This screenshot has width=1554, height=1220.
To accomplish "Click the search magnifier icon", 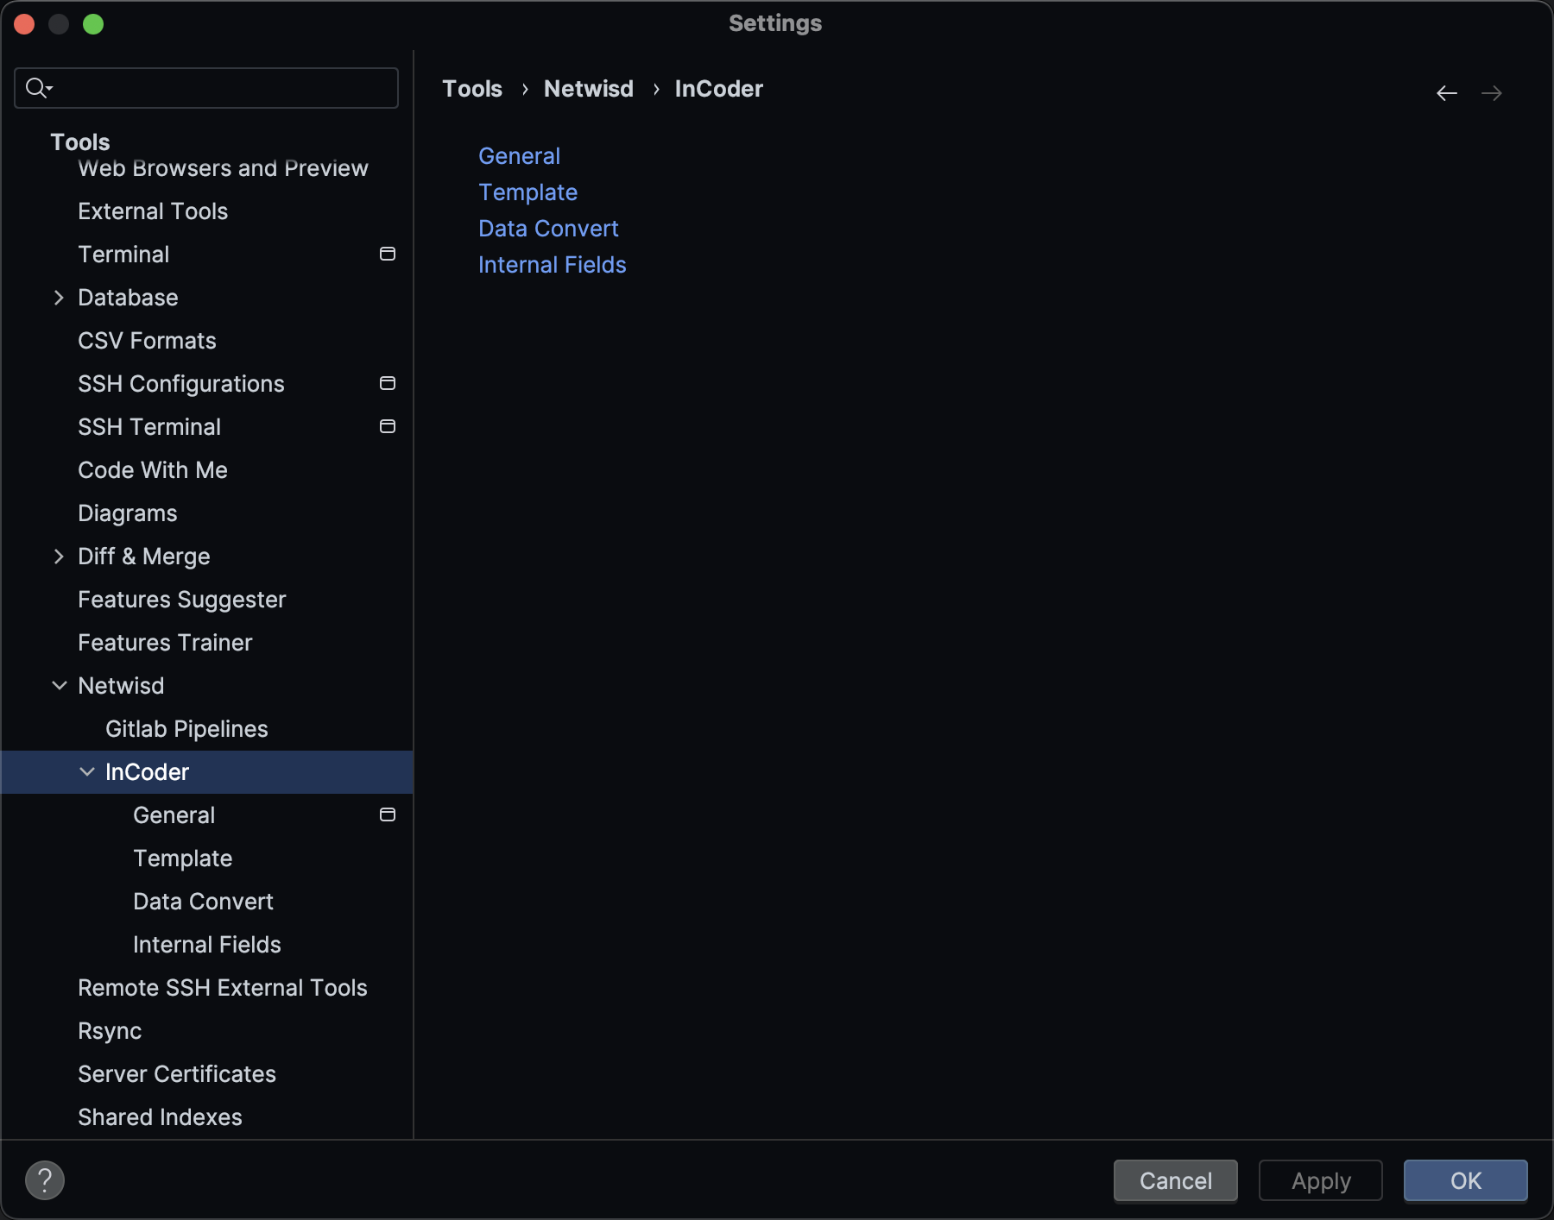I will pyautogui.click(x=37, y=88).
